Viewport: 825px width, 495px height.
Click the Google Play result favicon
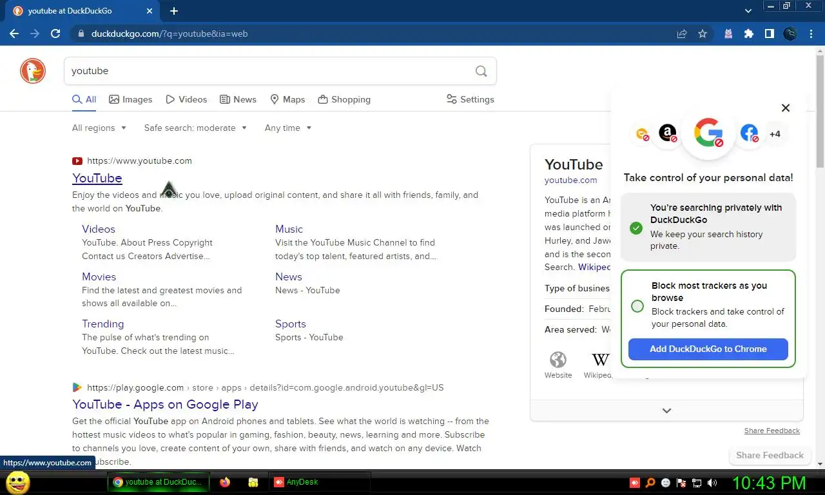pyautogui.click(x=77, y=387)
